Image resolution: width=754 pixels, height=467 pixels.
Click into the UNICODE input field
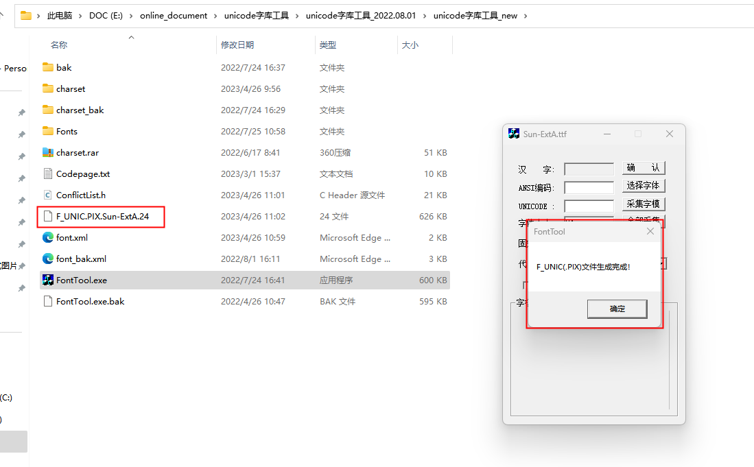589,206
